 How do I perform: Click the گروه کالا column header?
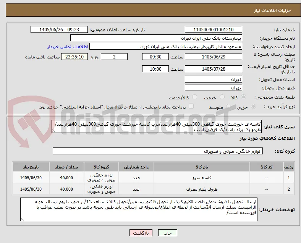click(101, 167)
